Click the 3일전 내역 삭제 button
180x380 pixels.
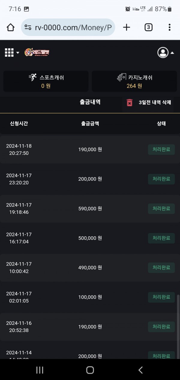[155, 103]
